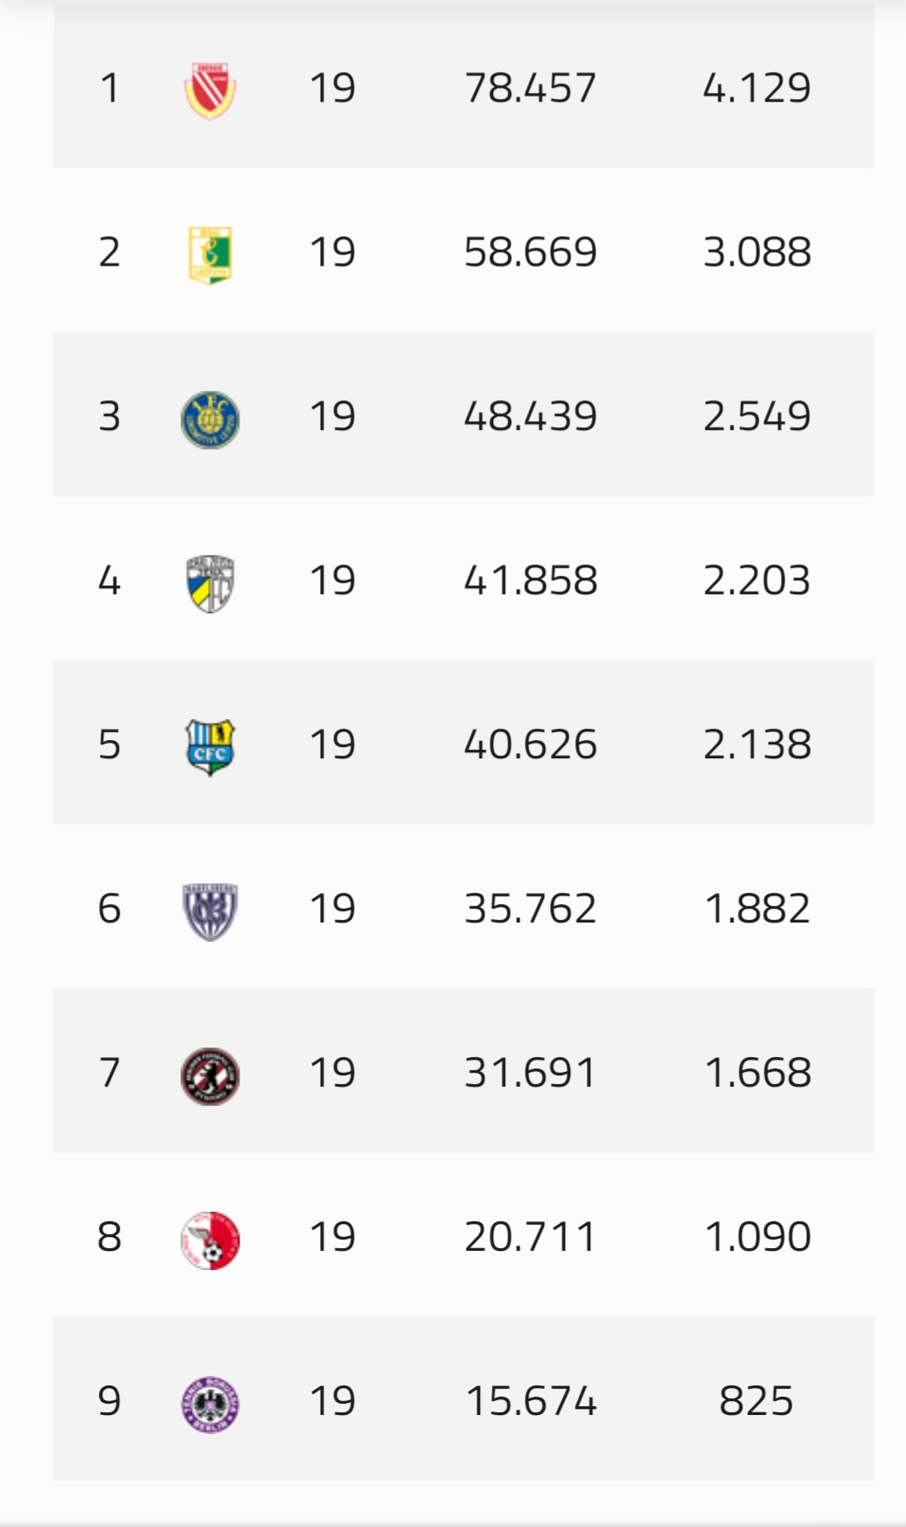
Task: Click the Carl Zeiss Jena crest
Action: pyautogui.click(x=210, y=583)
